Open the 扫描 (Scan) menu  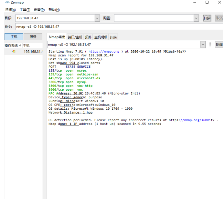point(10,10)
